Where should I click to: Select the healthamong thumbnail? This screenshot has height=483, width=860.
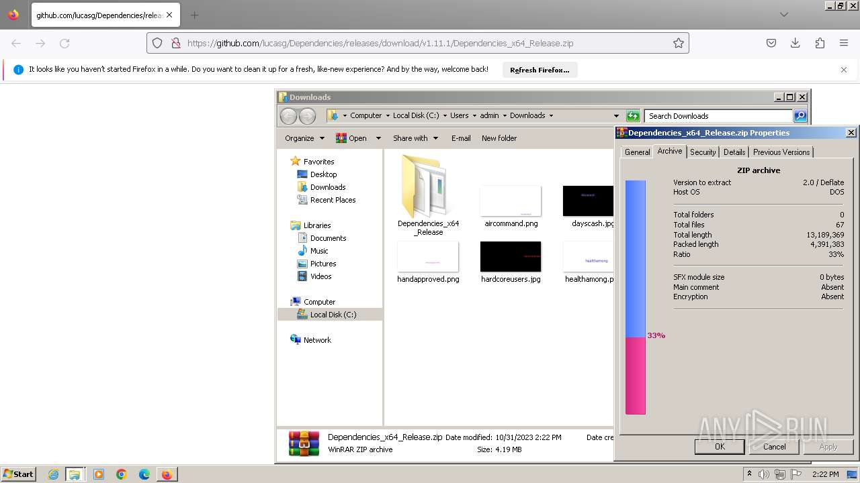(589, 256)
